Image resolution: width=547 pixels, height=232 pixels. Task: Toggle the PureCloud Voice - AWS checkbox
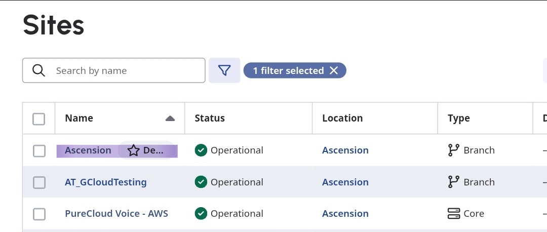click(39, 214)
